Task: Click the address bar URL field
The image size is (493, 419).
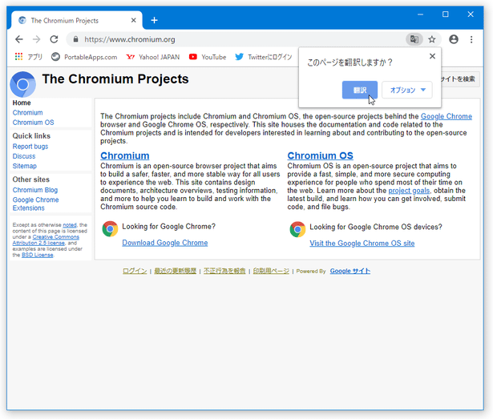Action: pos(236,39)
